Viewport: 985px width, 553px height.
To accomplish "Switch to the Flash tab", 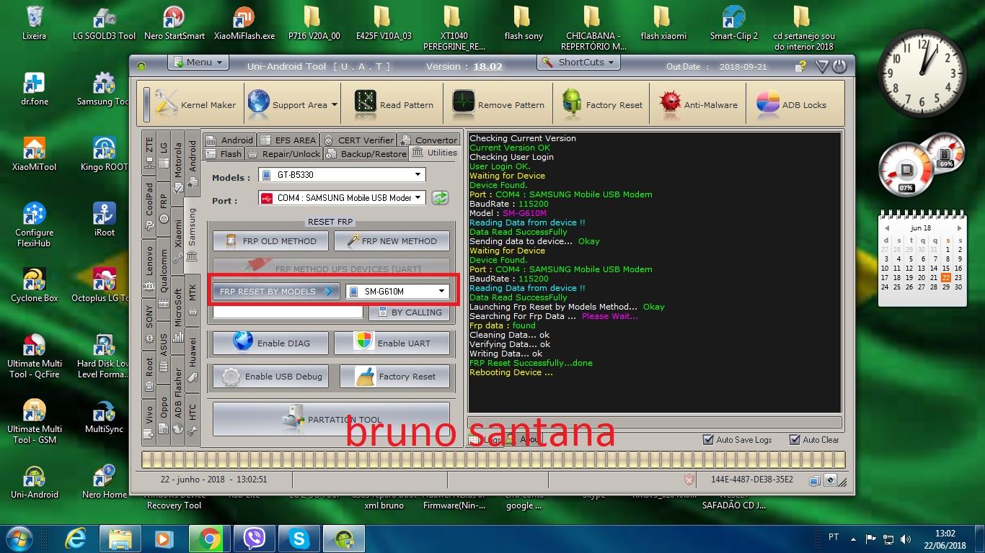I will click(x=224, y=153).
